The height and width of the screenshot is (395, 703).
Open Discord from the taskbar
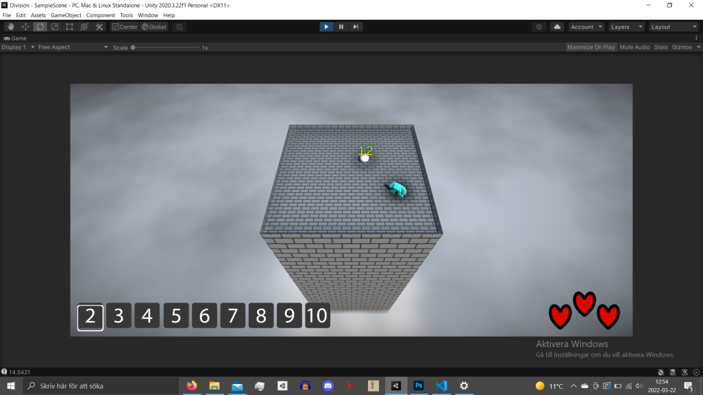click(x=328, y=385)
